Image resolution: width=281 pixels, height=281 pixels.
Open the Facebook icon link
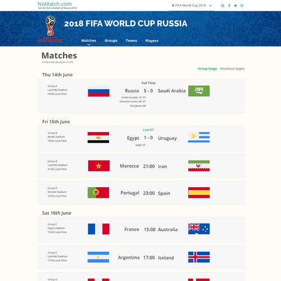pyautogui.click(x=229, y=6)
